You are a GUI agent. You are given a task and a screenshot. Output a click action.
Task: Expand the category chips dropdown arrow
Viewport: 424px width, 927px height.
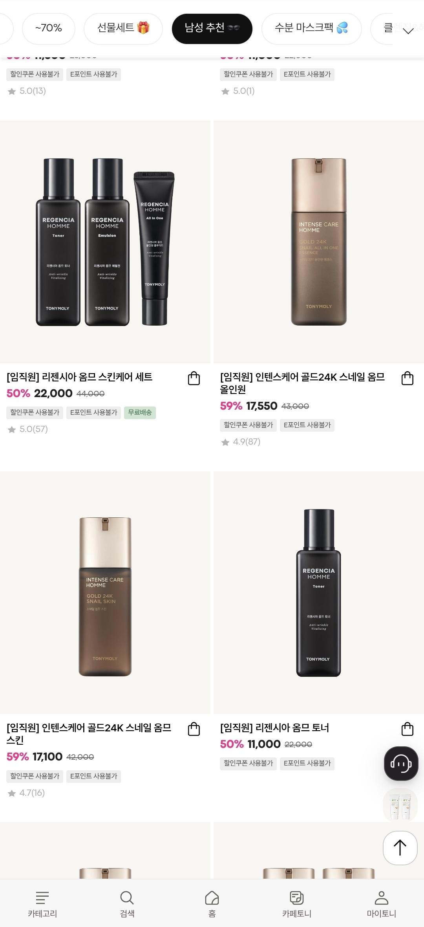coord(408,31)
